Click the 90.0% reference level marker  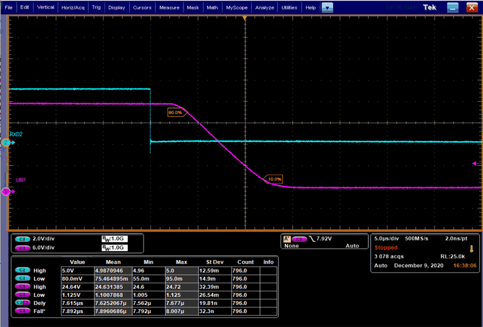tap(175, 112)
